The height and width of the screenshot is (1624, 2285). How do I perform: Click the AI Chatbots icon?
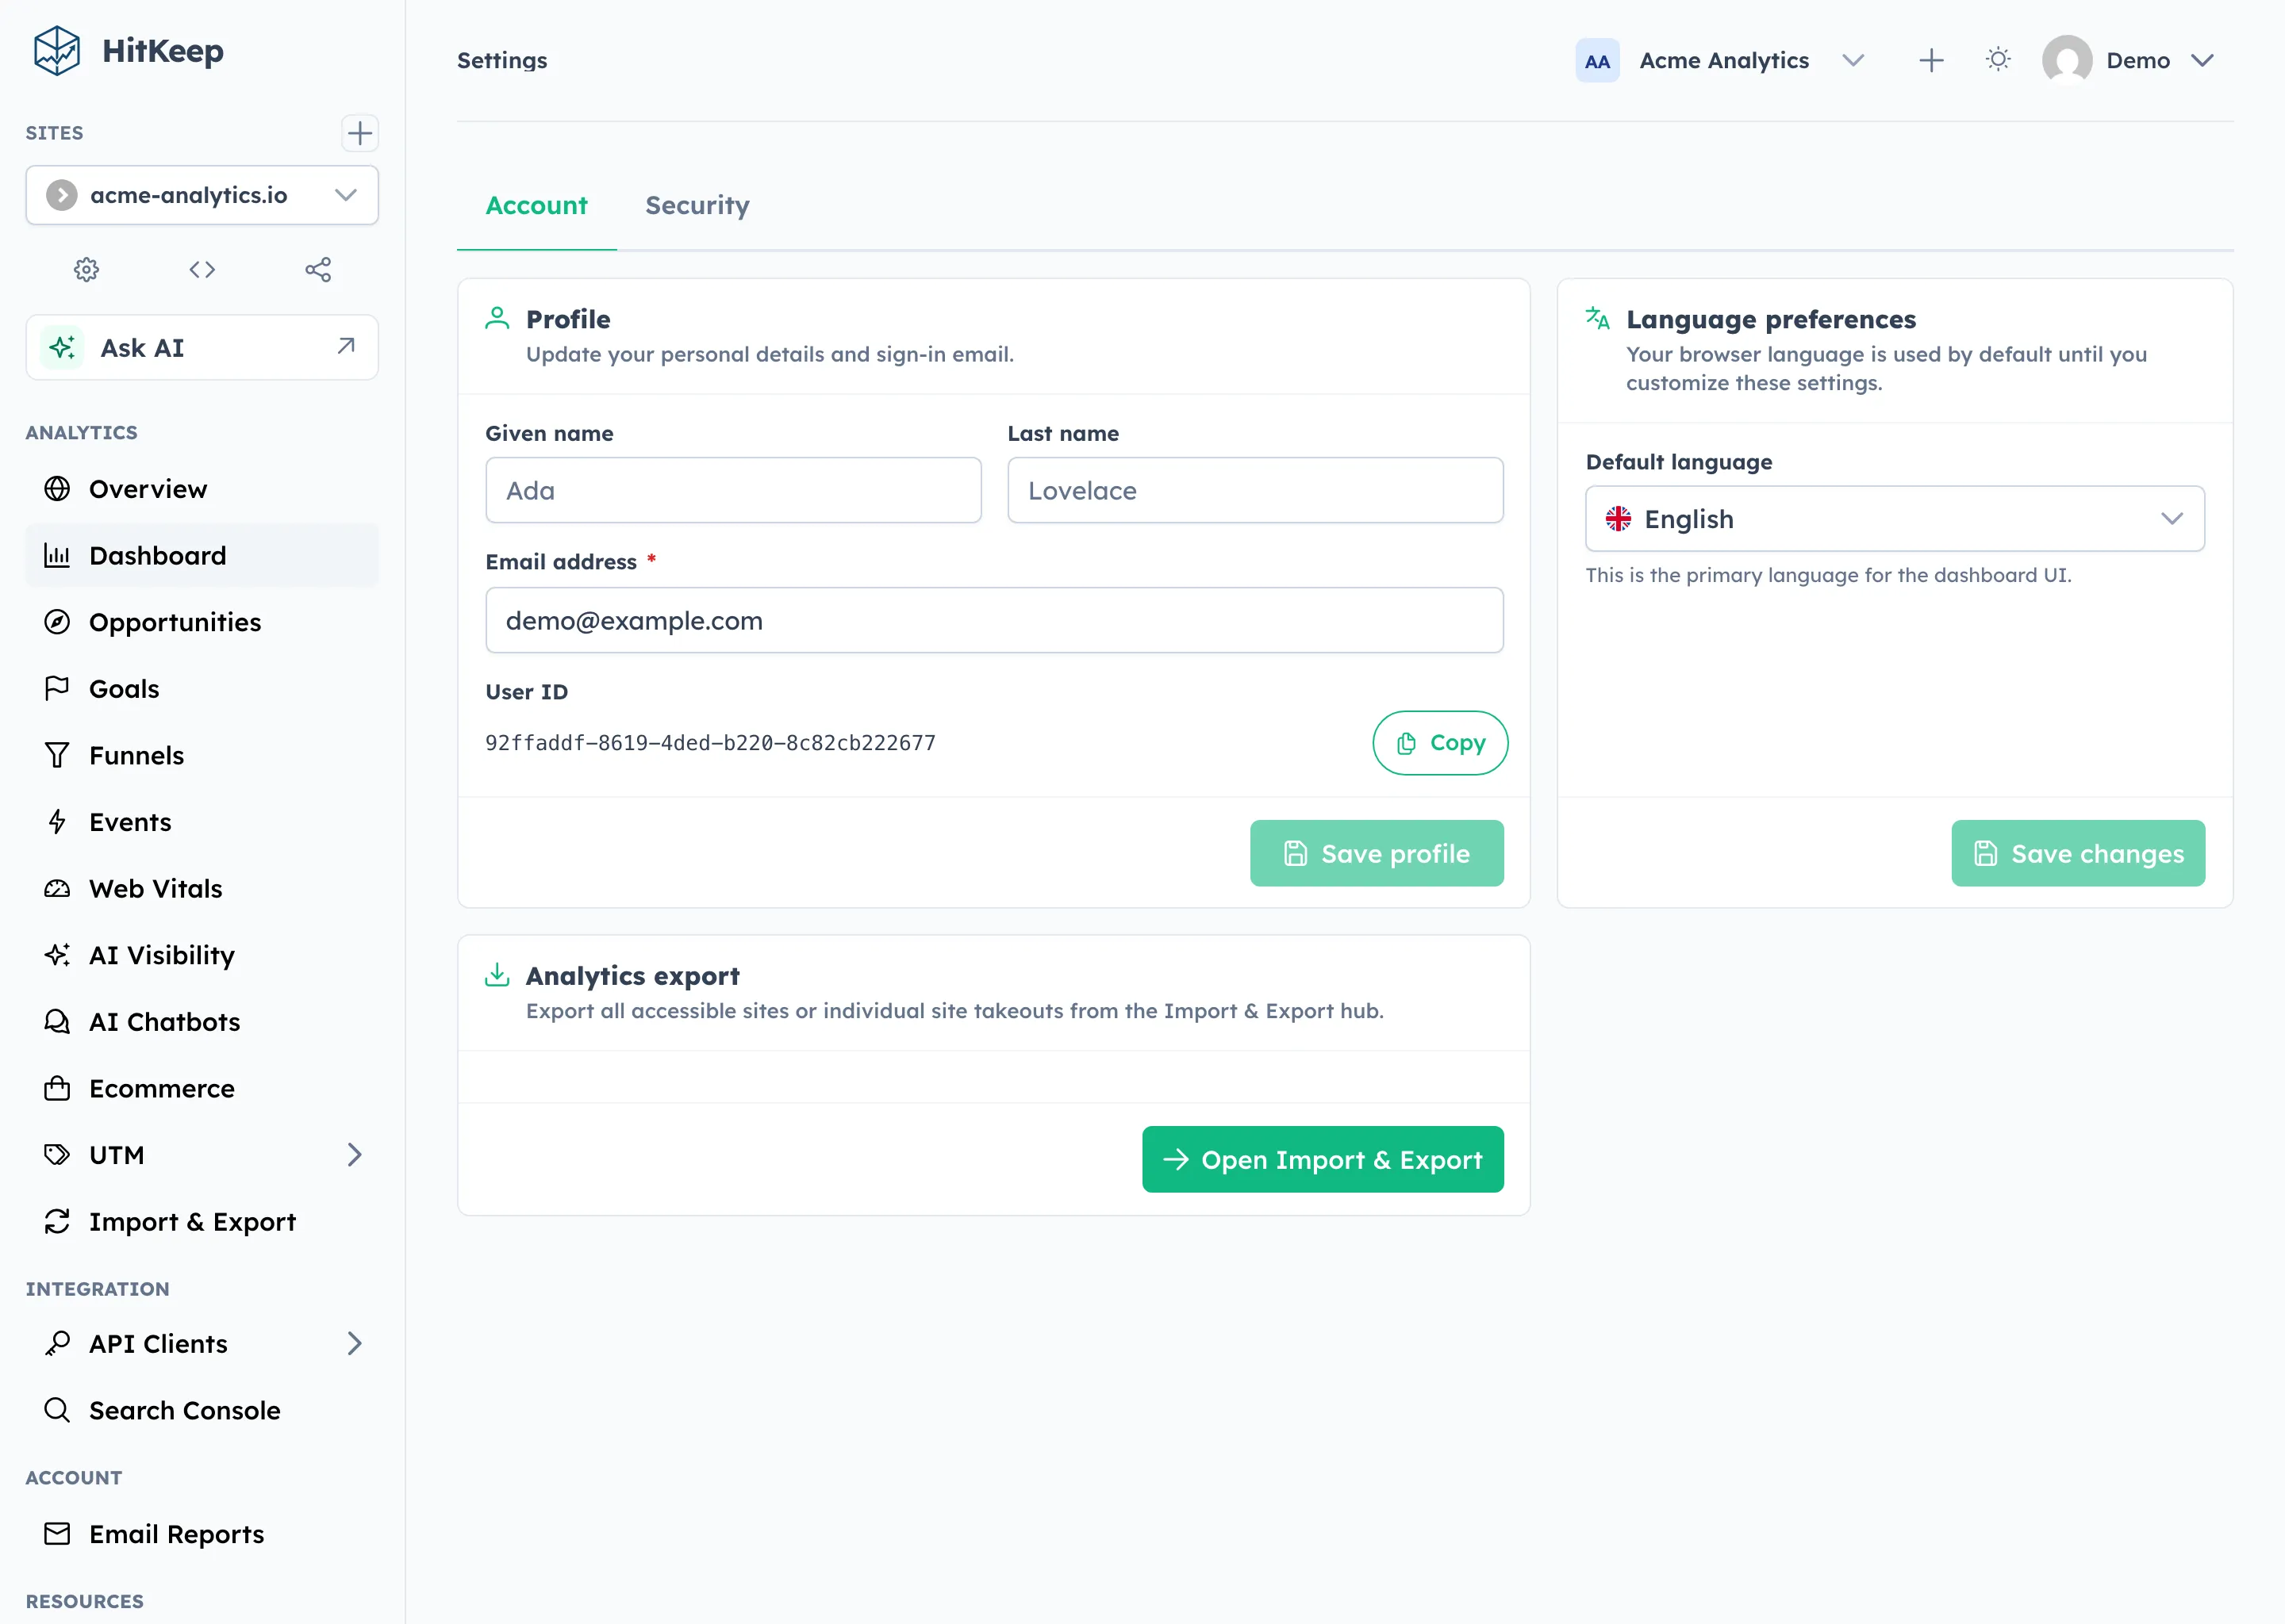(57, 1022)
